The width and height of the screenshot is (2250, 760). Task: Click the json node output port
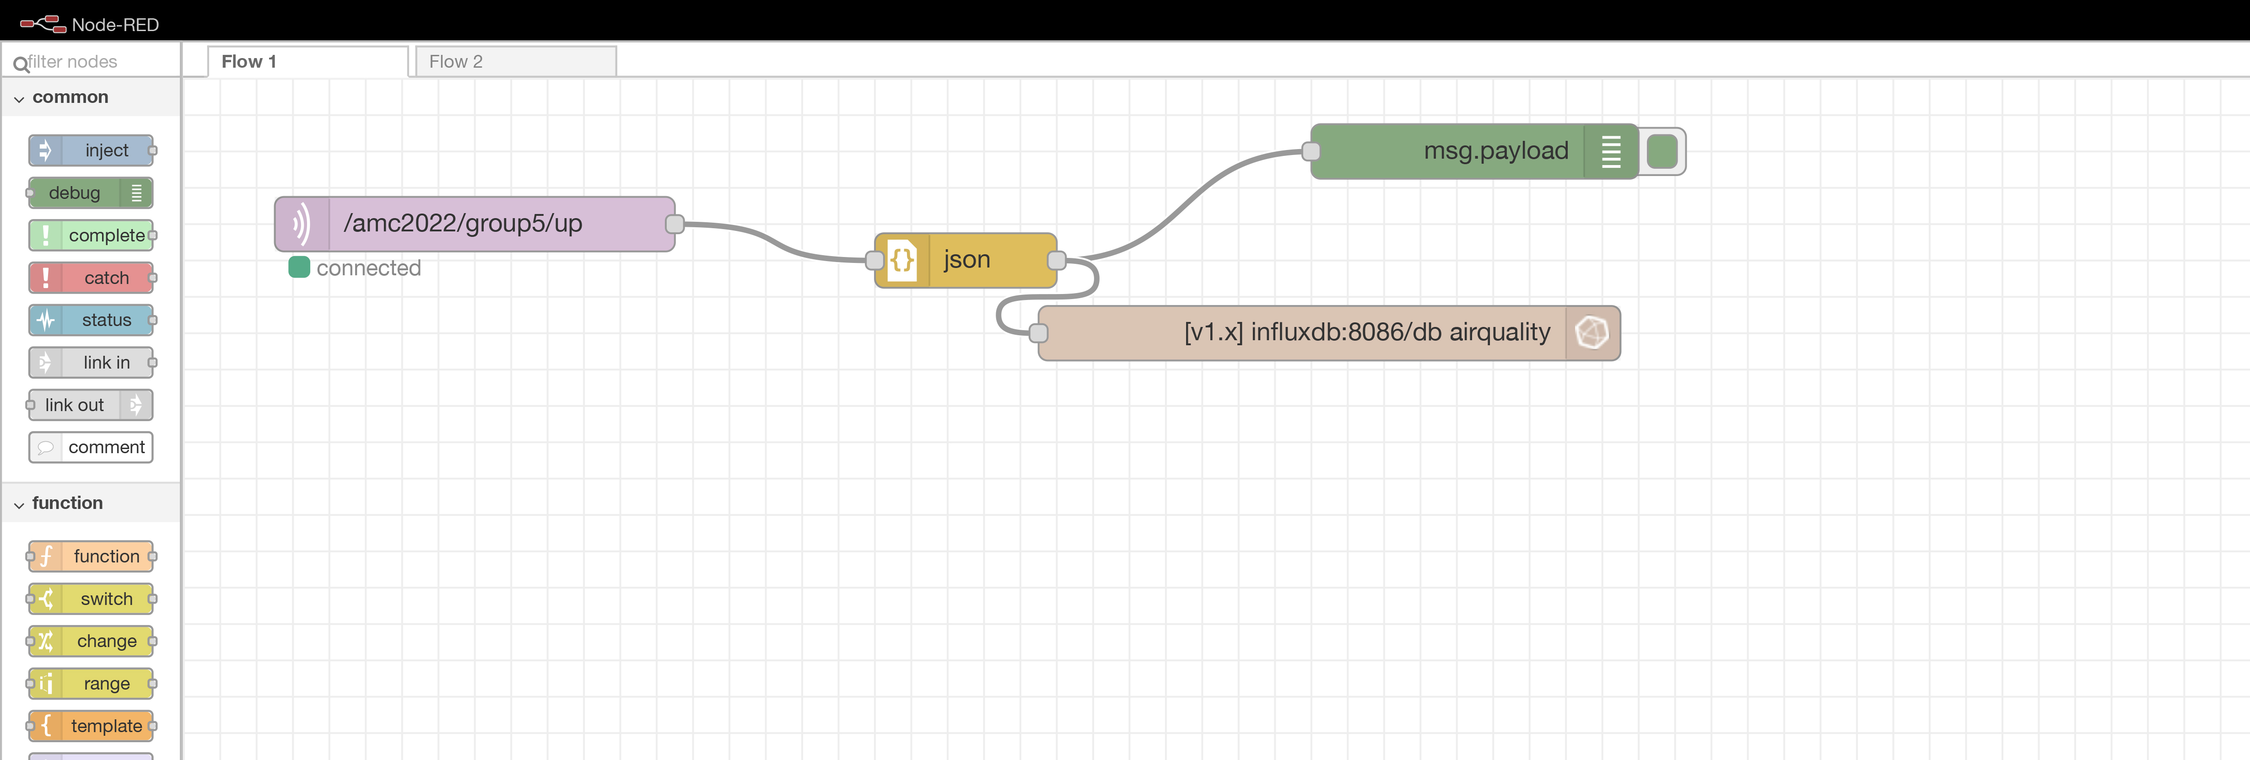[1056, 260]
